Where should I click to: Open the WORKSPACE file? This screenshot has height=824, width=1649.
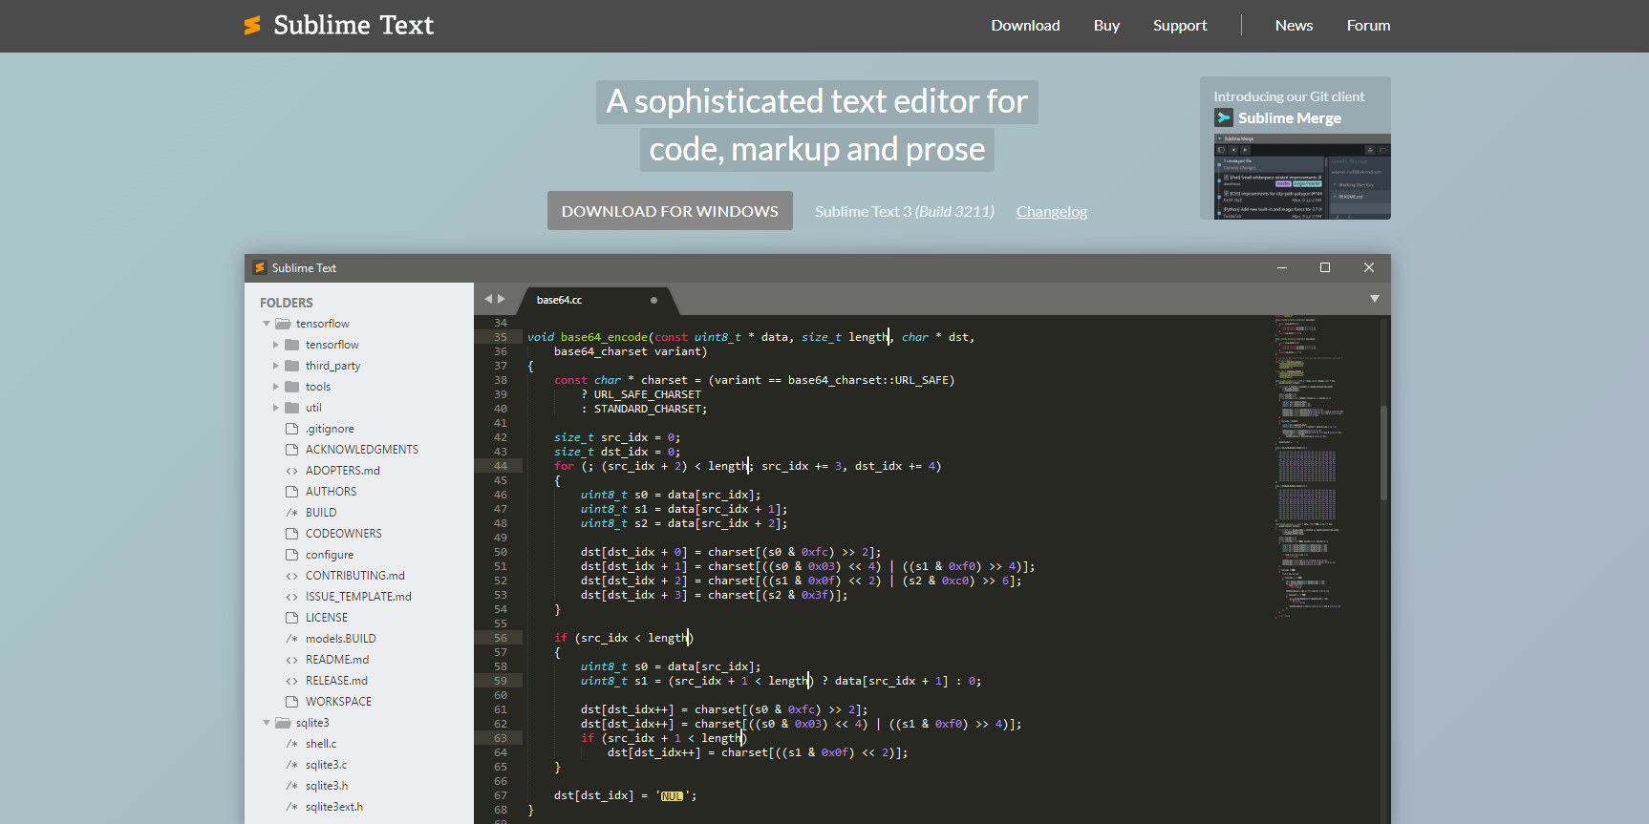point(338,702)
